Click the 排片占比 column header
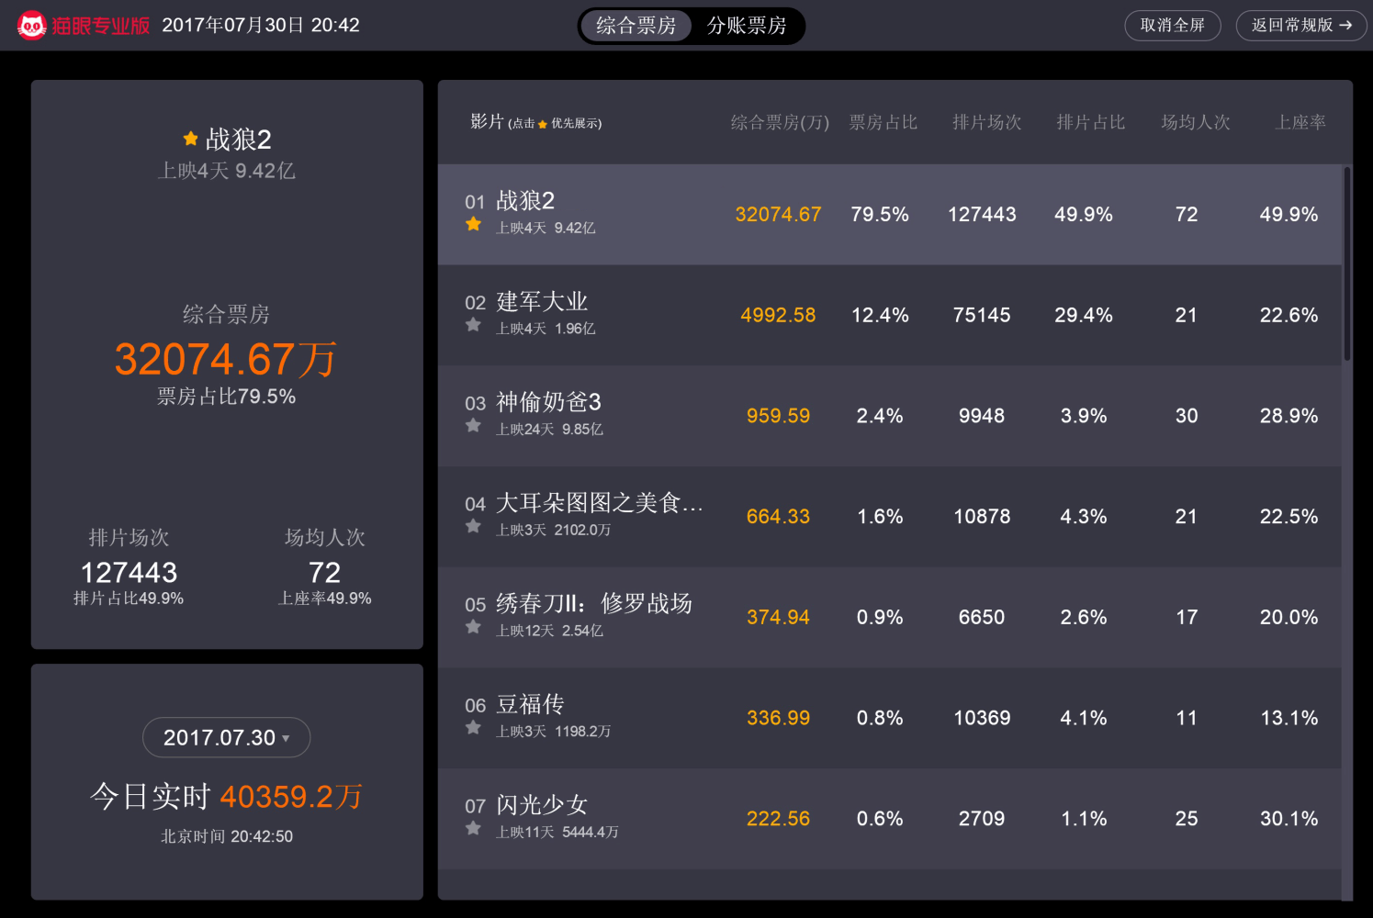This screenshot has width=1373, height=918. click(x=1090, y=122)
